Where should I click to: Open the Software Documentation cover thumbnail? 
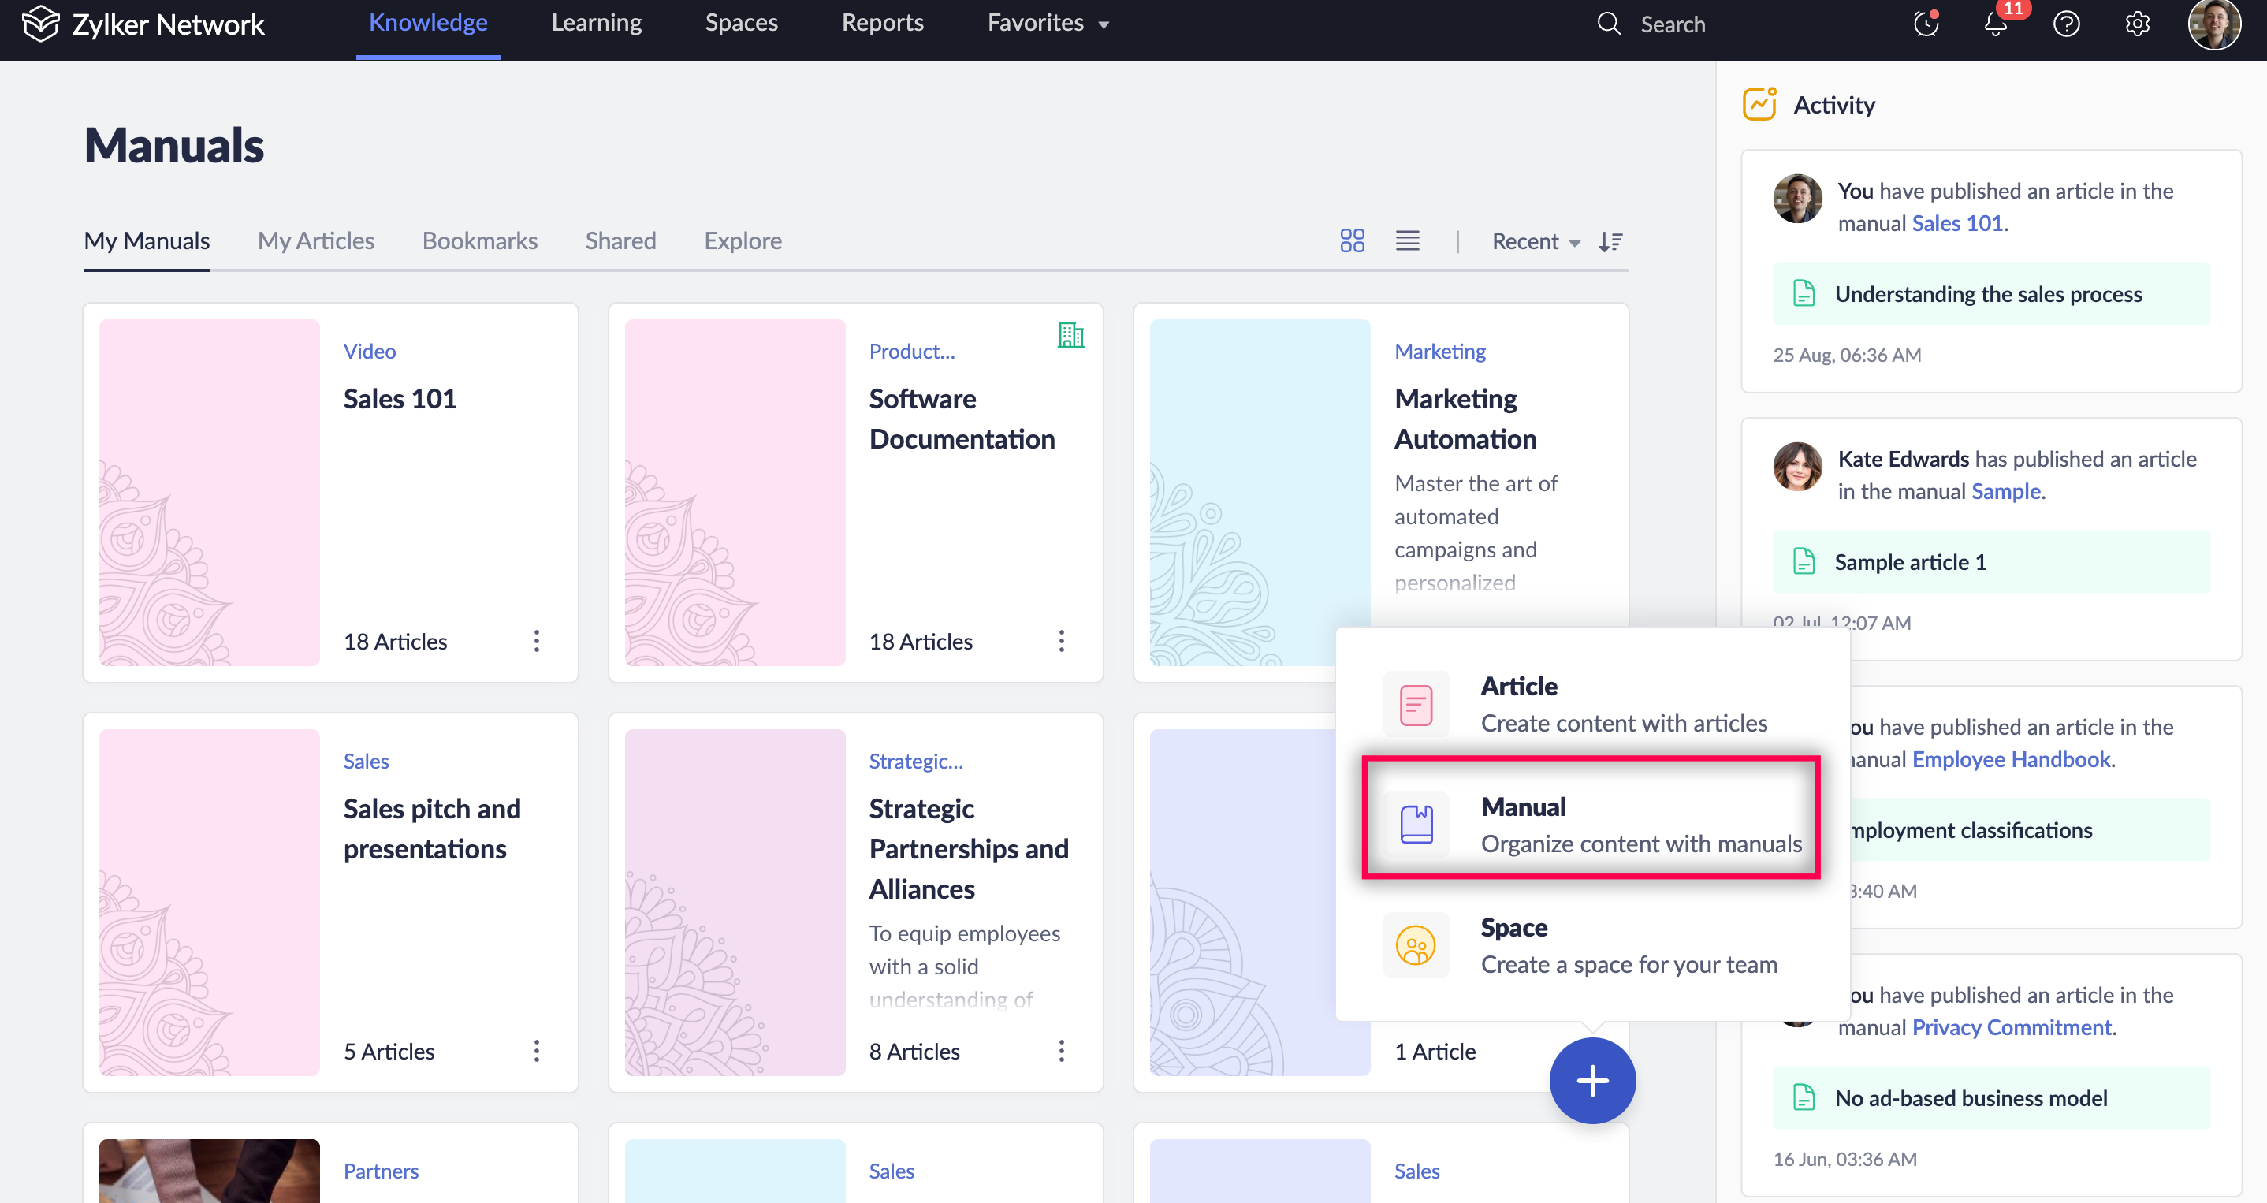point(735,492)
